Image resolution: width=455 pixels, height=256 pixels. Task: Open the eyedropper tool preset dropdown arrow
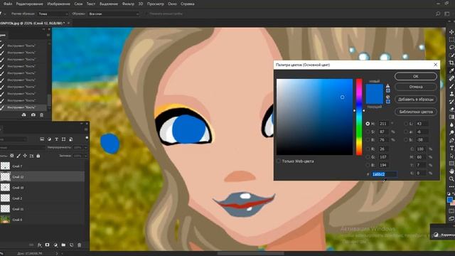coord(5,14)
